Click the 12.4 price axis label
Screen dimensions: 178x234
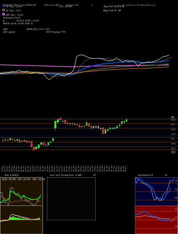click(173, 139)
